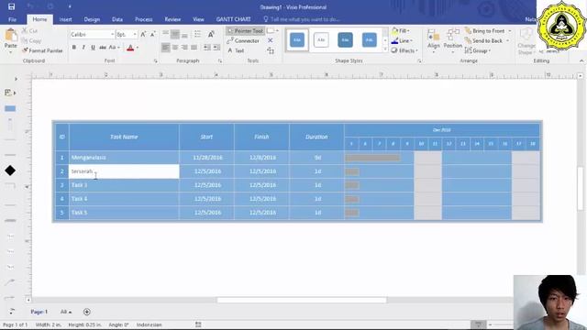Open the Position menu in Arrange
This screenshot has width=587, height=330.
point(453,40)
